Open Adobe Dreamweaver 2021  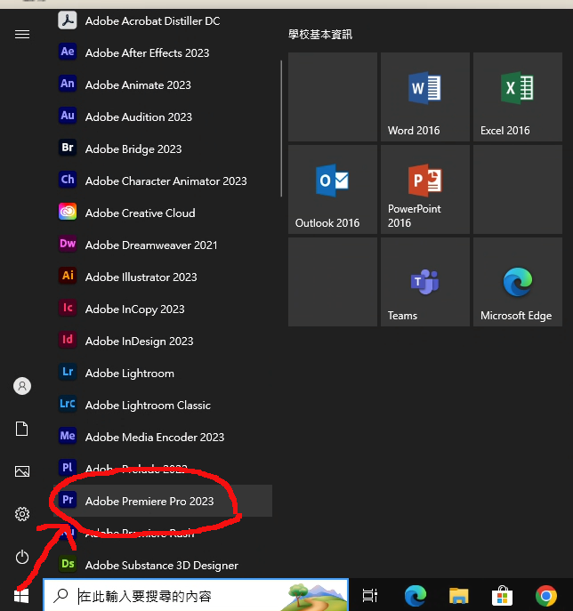[150, 245]
